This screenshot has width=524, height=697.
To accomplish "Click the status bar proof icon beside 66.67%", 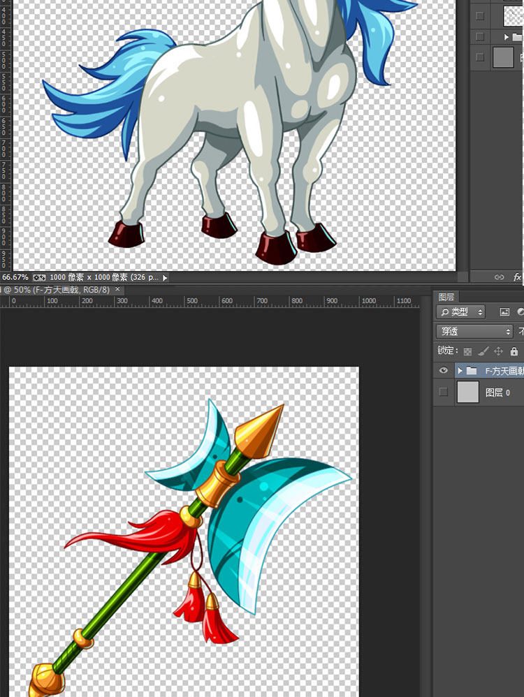I will (39, 277).
